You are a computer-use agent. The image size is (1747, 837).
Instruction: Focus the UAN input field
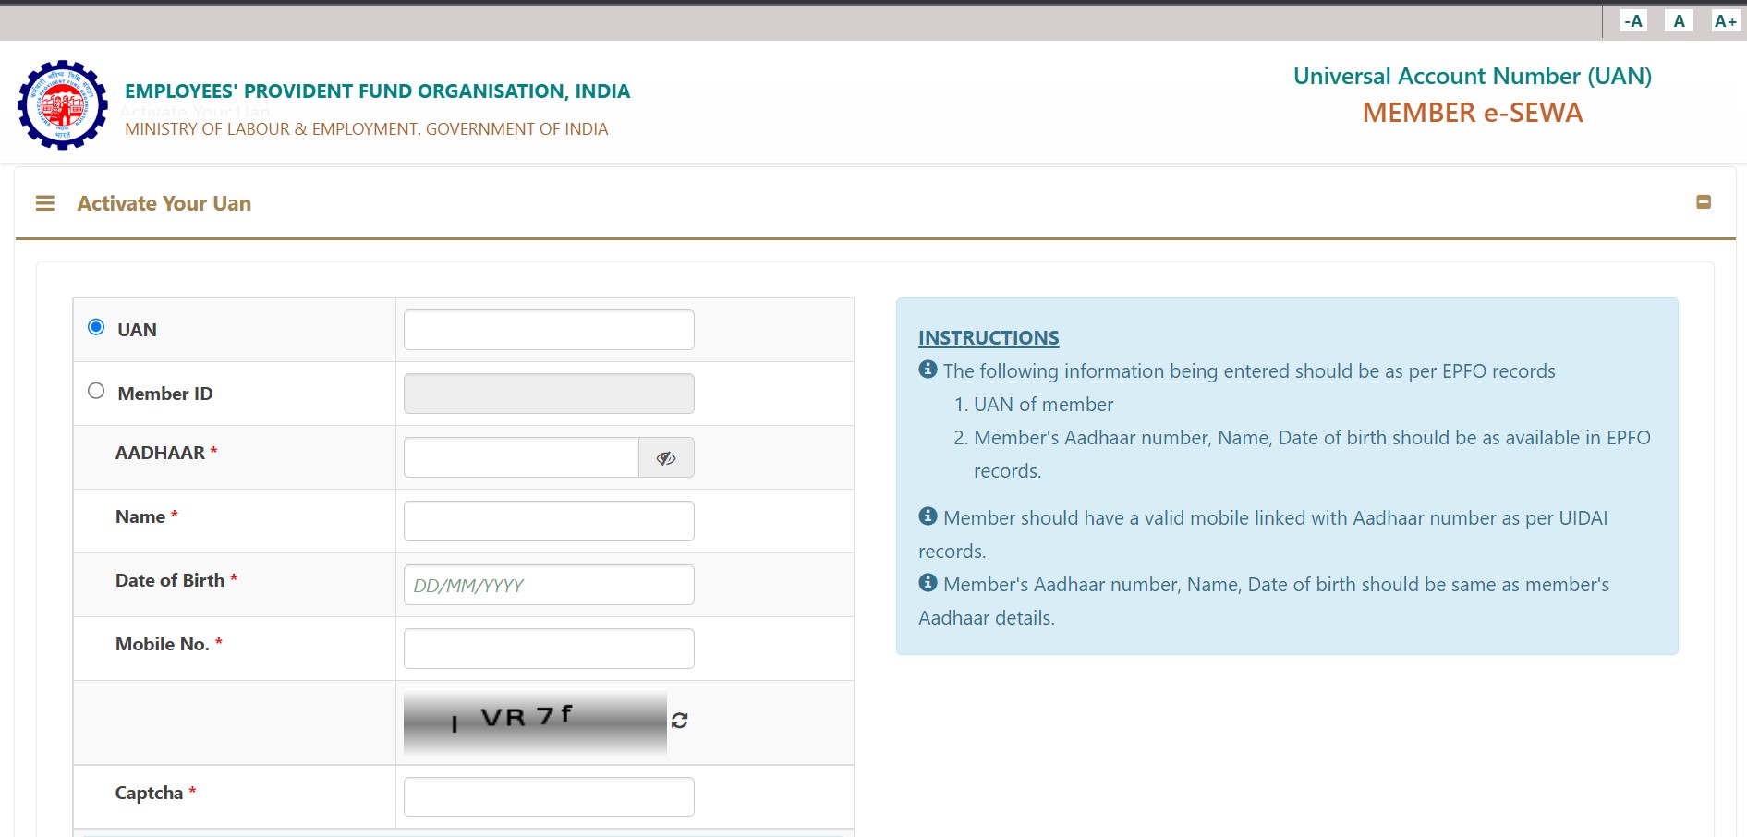coord(549,330)
